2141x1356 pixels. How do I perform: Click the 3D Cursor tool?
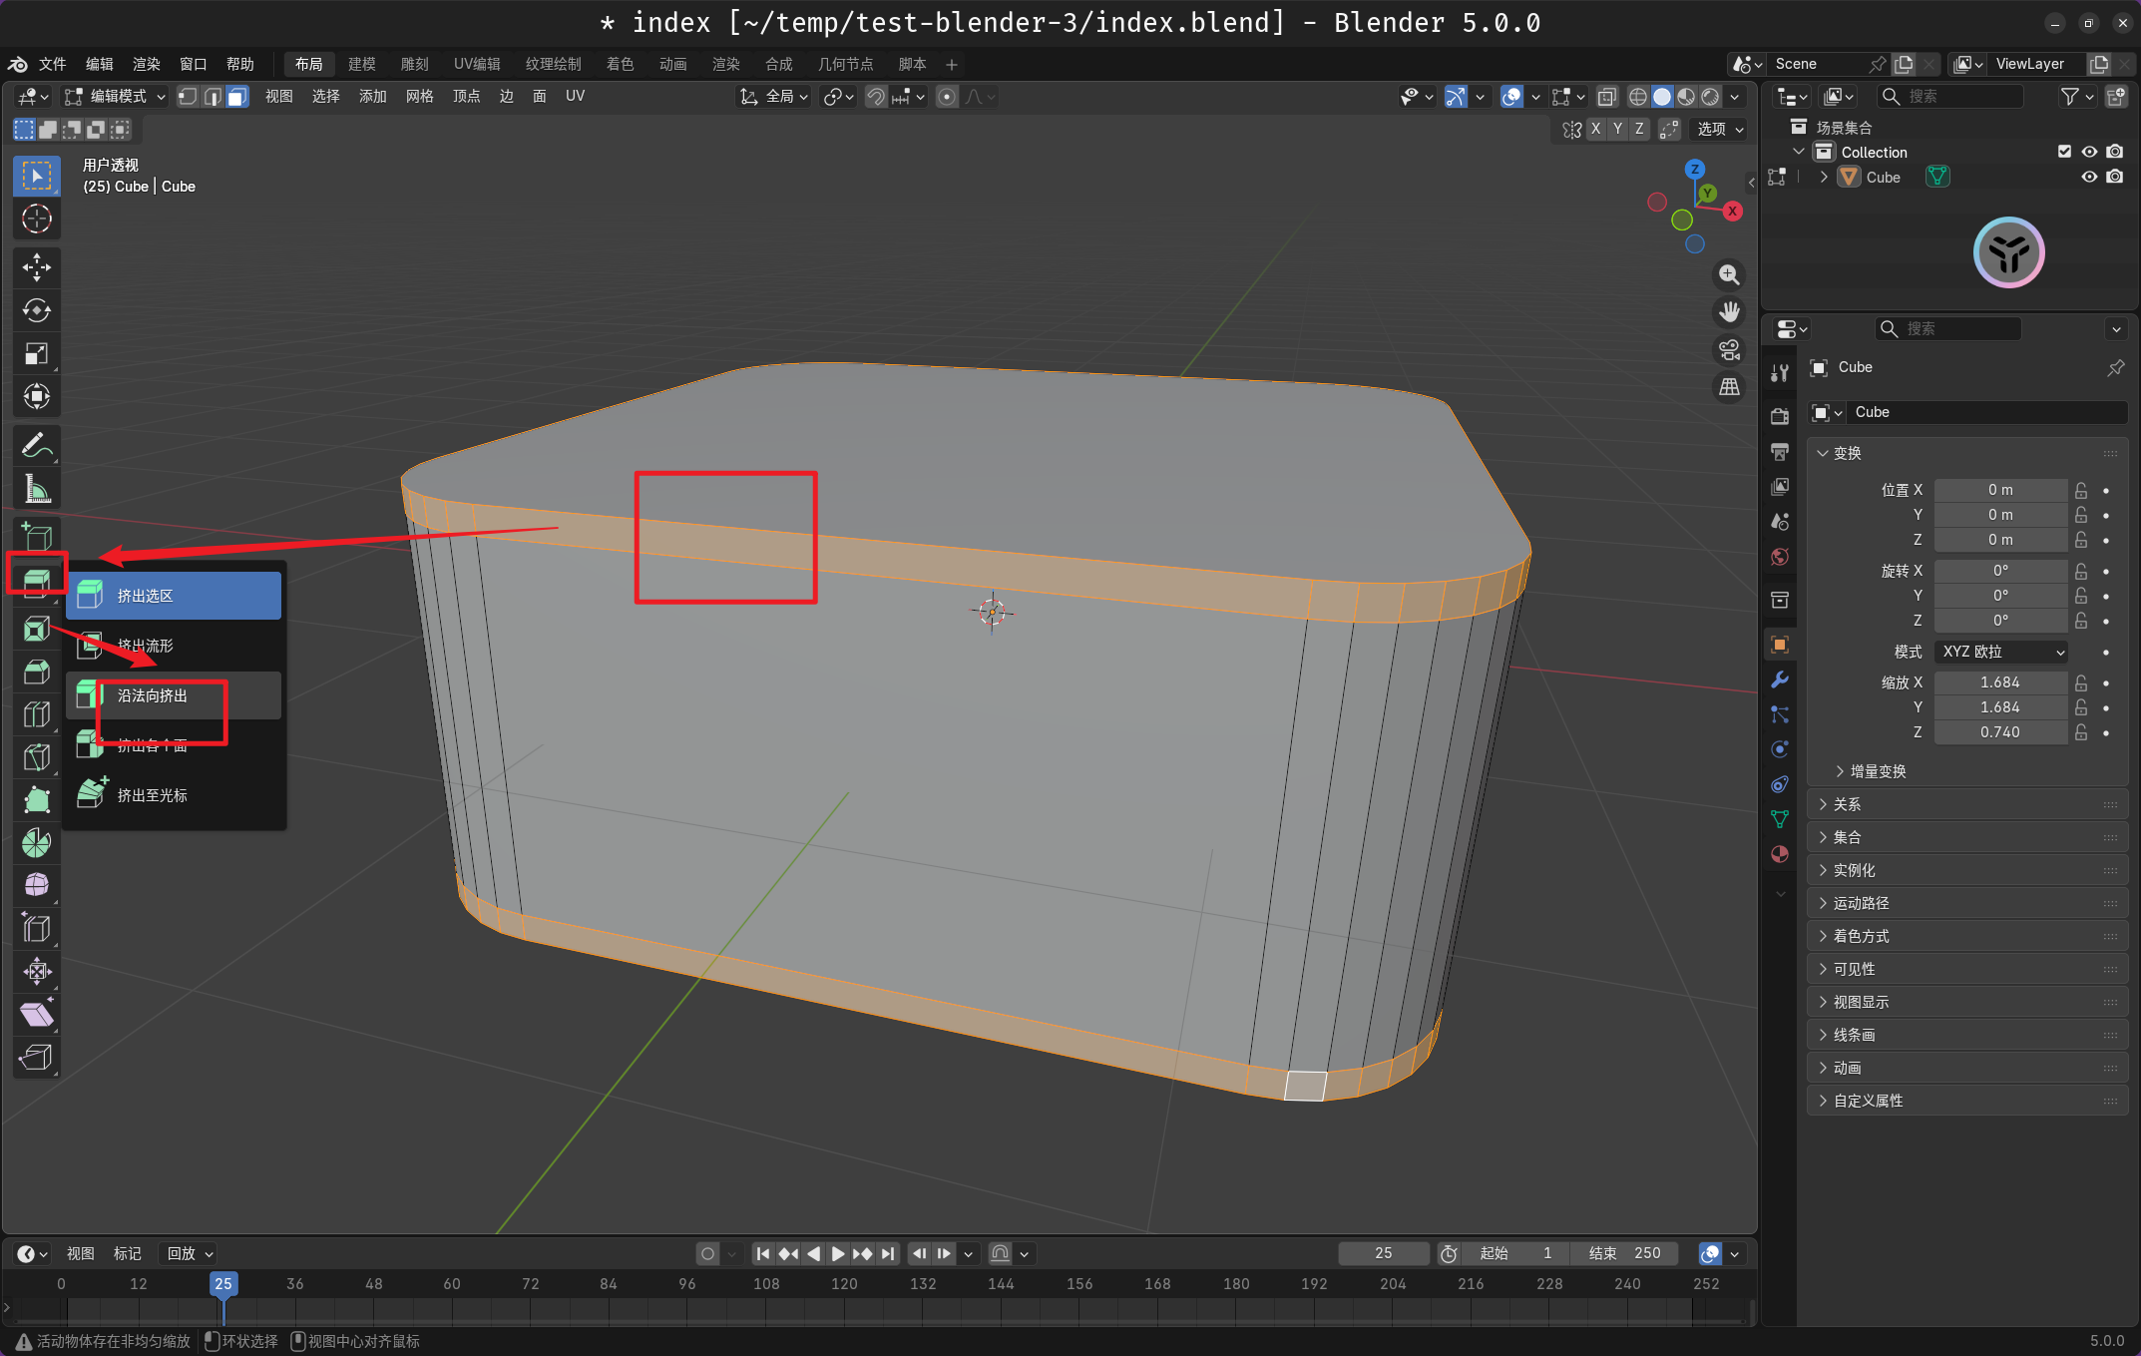pyautogui.click(x=37, y=219)
